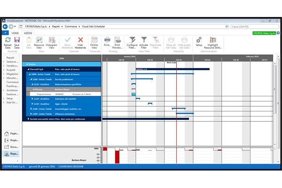This screenshot has height=188, width=282.
Task: Click the Regis... sidebar icon
Action: (7, 141)
